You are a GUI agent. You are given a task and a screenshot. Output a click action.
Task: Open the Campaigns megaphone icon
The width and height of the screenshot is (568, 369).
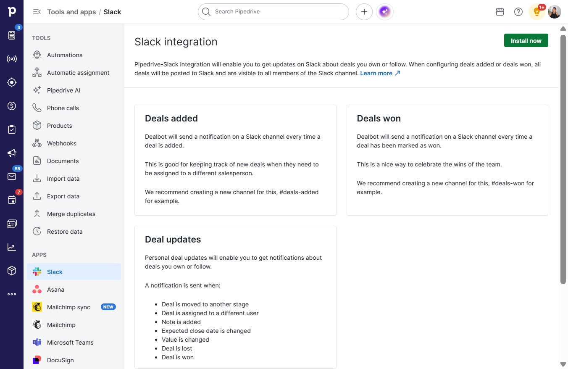(x=12, y=153)
